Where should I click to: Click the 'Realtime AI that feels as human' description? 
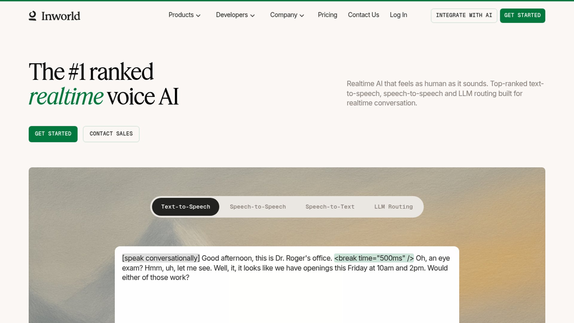[x=445, y=93]
